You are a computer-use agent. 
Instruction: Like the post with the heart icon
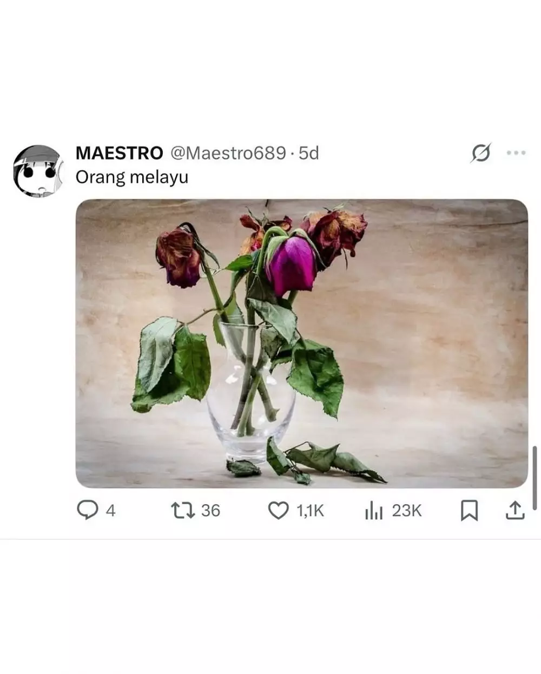(x=279, y=510)
